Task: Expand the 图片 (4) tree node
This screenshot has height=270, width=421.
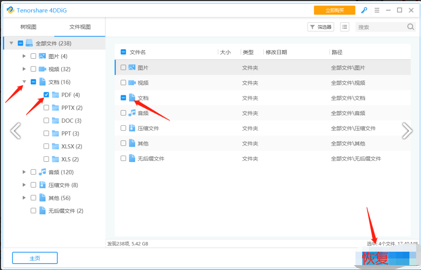Action: point(24,56)
